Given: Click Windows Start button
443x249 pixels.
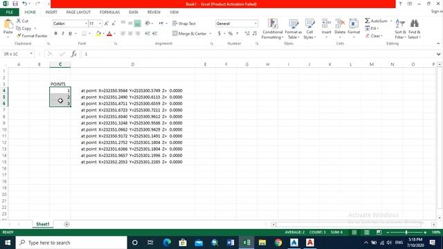Looking at the screenshot, I should click(x=8, y=243).
